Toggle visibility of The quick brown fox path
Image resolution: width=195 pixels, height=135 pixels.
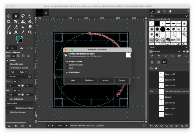151,92
